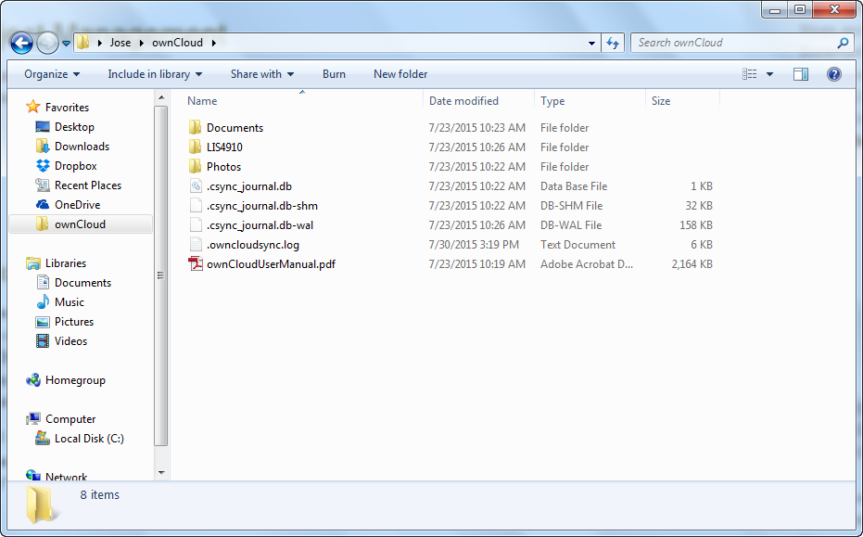Viewport: 863px width, 537px height.
Task: Minimize the ownCloud Explorer window
Action: click(x=775, y=10)
